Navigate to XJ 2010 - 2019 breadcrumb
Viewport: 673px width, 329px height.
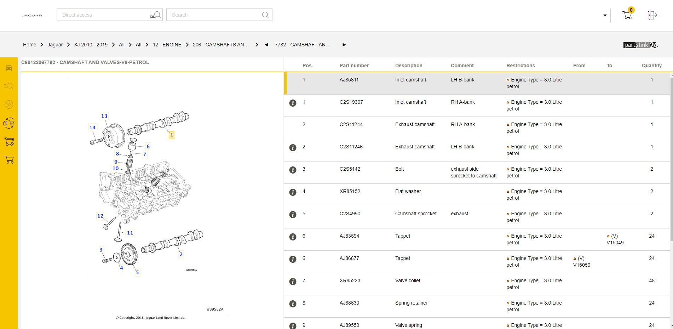click(x=91, y=45)
